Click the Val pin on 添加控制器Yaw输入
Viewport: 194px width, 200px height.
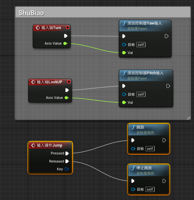[124, 53]
